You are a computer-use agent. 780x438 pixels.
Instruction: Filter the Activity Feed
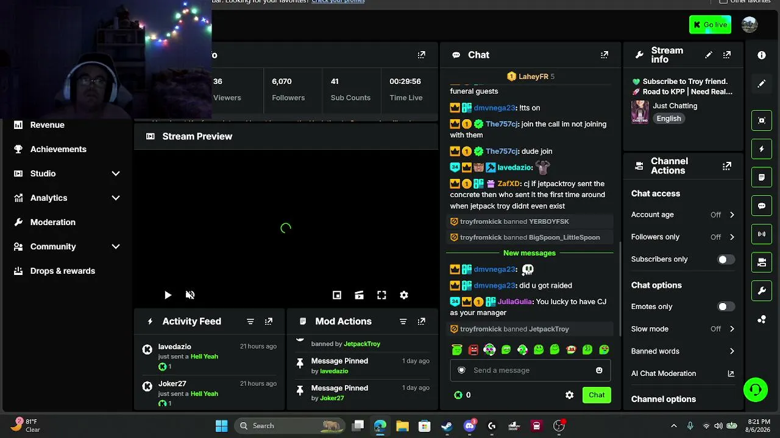tap(250, 321)
